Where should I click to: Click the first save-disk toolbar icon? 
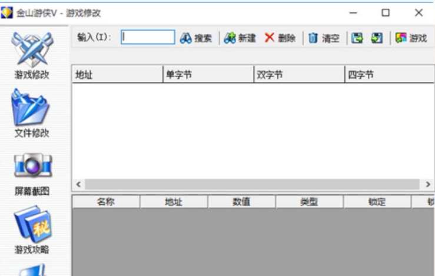(x=357, y=38)
